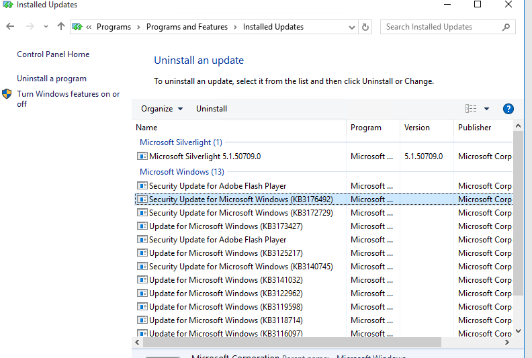532x358 pixels.
Task: Open recent locations dropdown arrow
Action: tap(46, 27)
